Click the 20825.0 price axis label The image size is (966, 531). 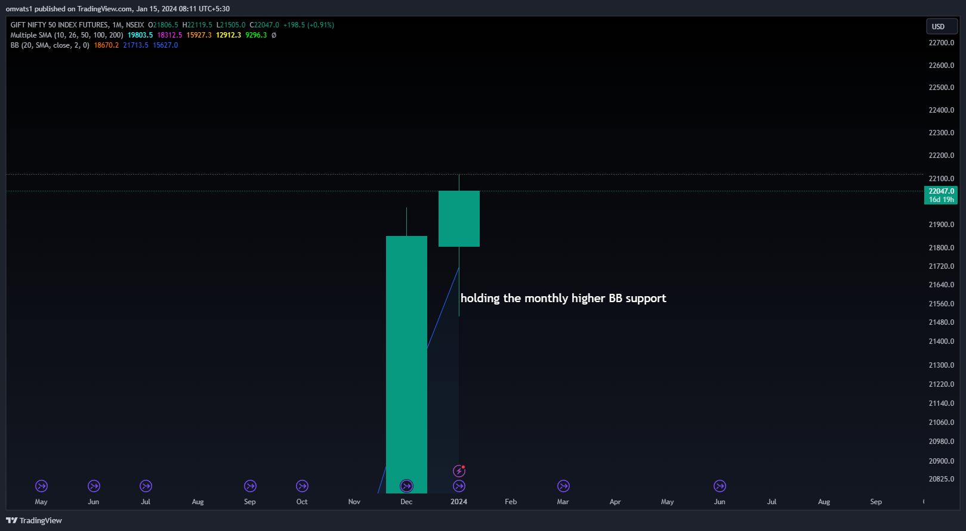click(941, 479)
